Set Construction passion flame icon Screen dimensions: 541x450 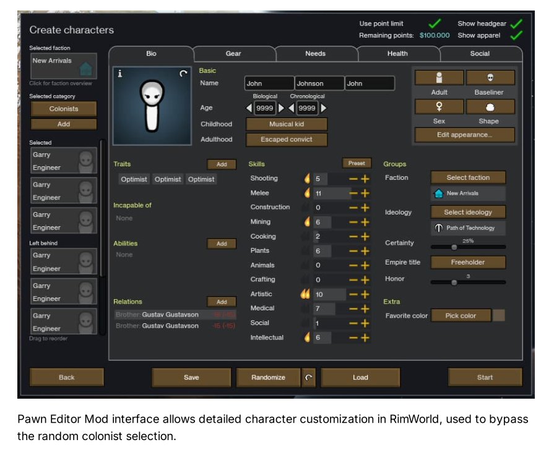point(306,207)
